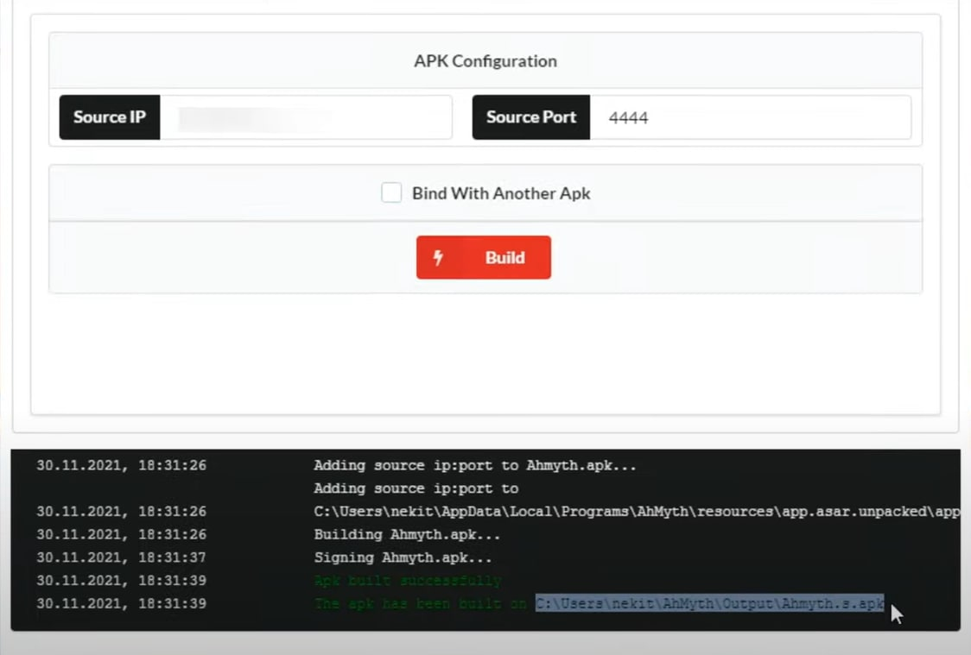The width and height of the screenshot is (971, 655).
Task: Click the Source Port field showing 4444
Action: point(751,117)
